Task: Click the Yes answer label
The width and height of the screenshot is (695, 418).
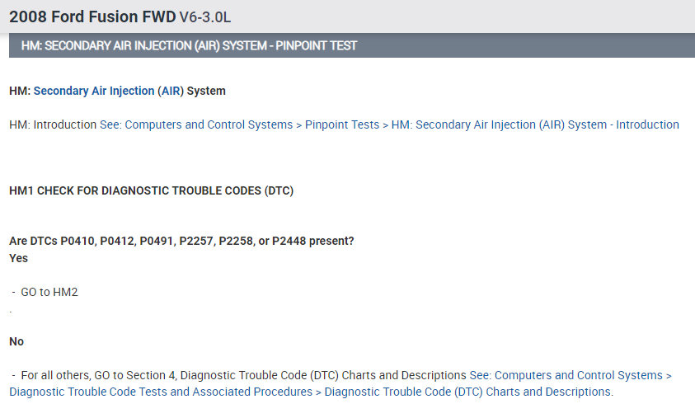Action: 18,258
